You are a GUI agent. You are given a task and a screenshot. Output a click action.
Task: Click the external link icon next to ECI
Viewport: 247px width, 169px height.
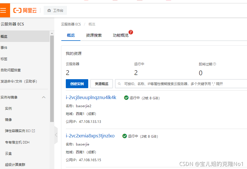33,131
